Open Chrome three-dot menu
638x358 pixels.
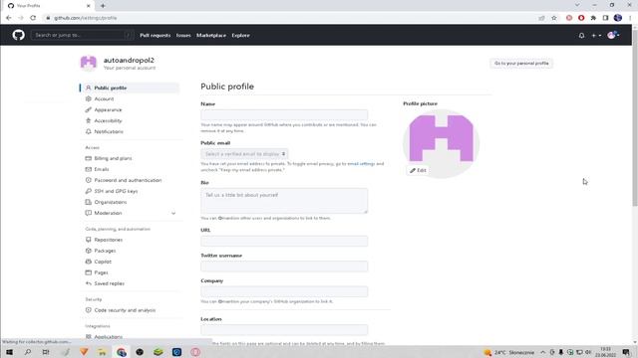(630, 18)
